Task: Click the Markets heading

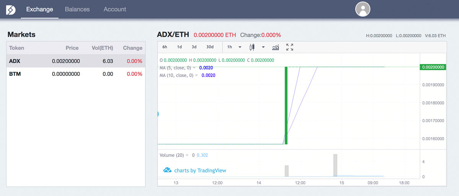Action: [21, 34]
